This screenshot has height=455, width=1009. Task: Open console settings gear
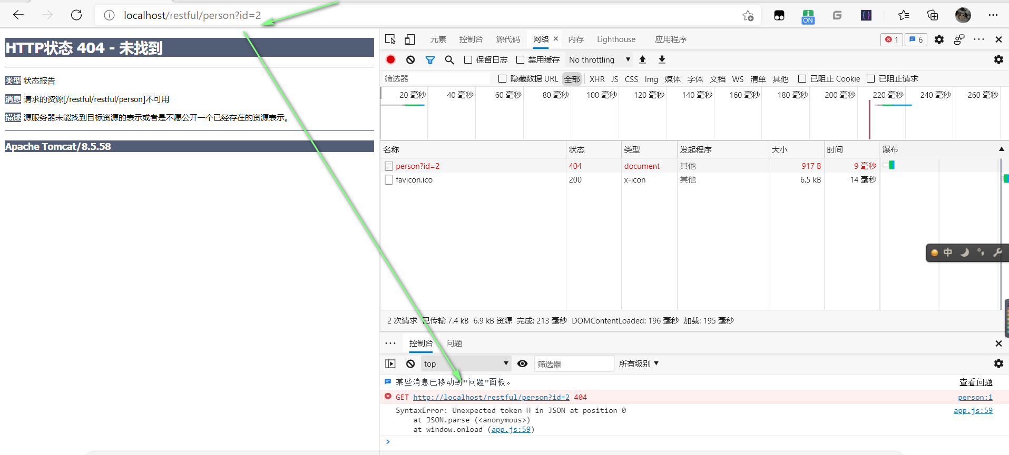998,363
